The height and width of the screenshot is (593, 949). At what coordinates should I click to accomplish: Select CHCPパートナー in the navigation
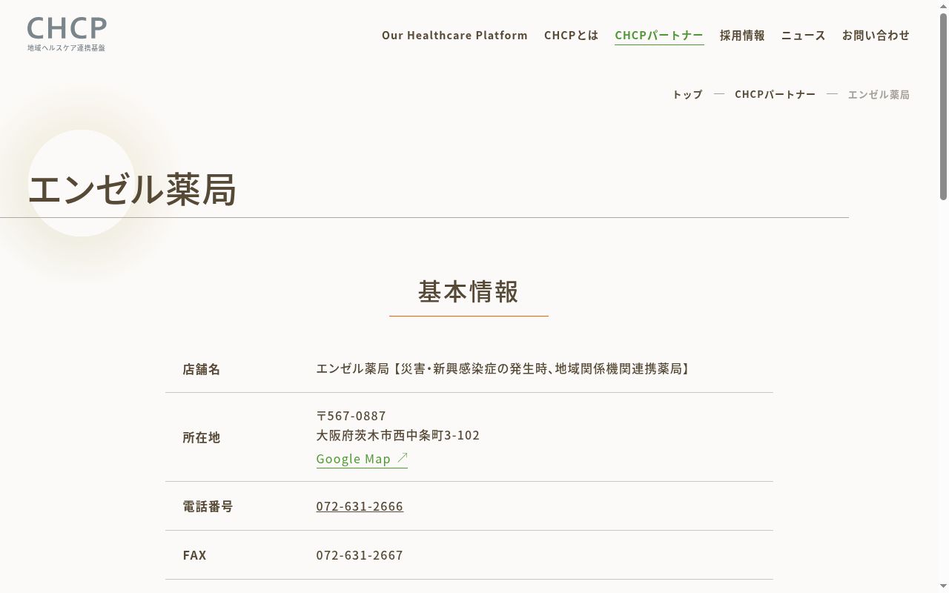tap(659, 35)
